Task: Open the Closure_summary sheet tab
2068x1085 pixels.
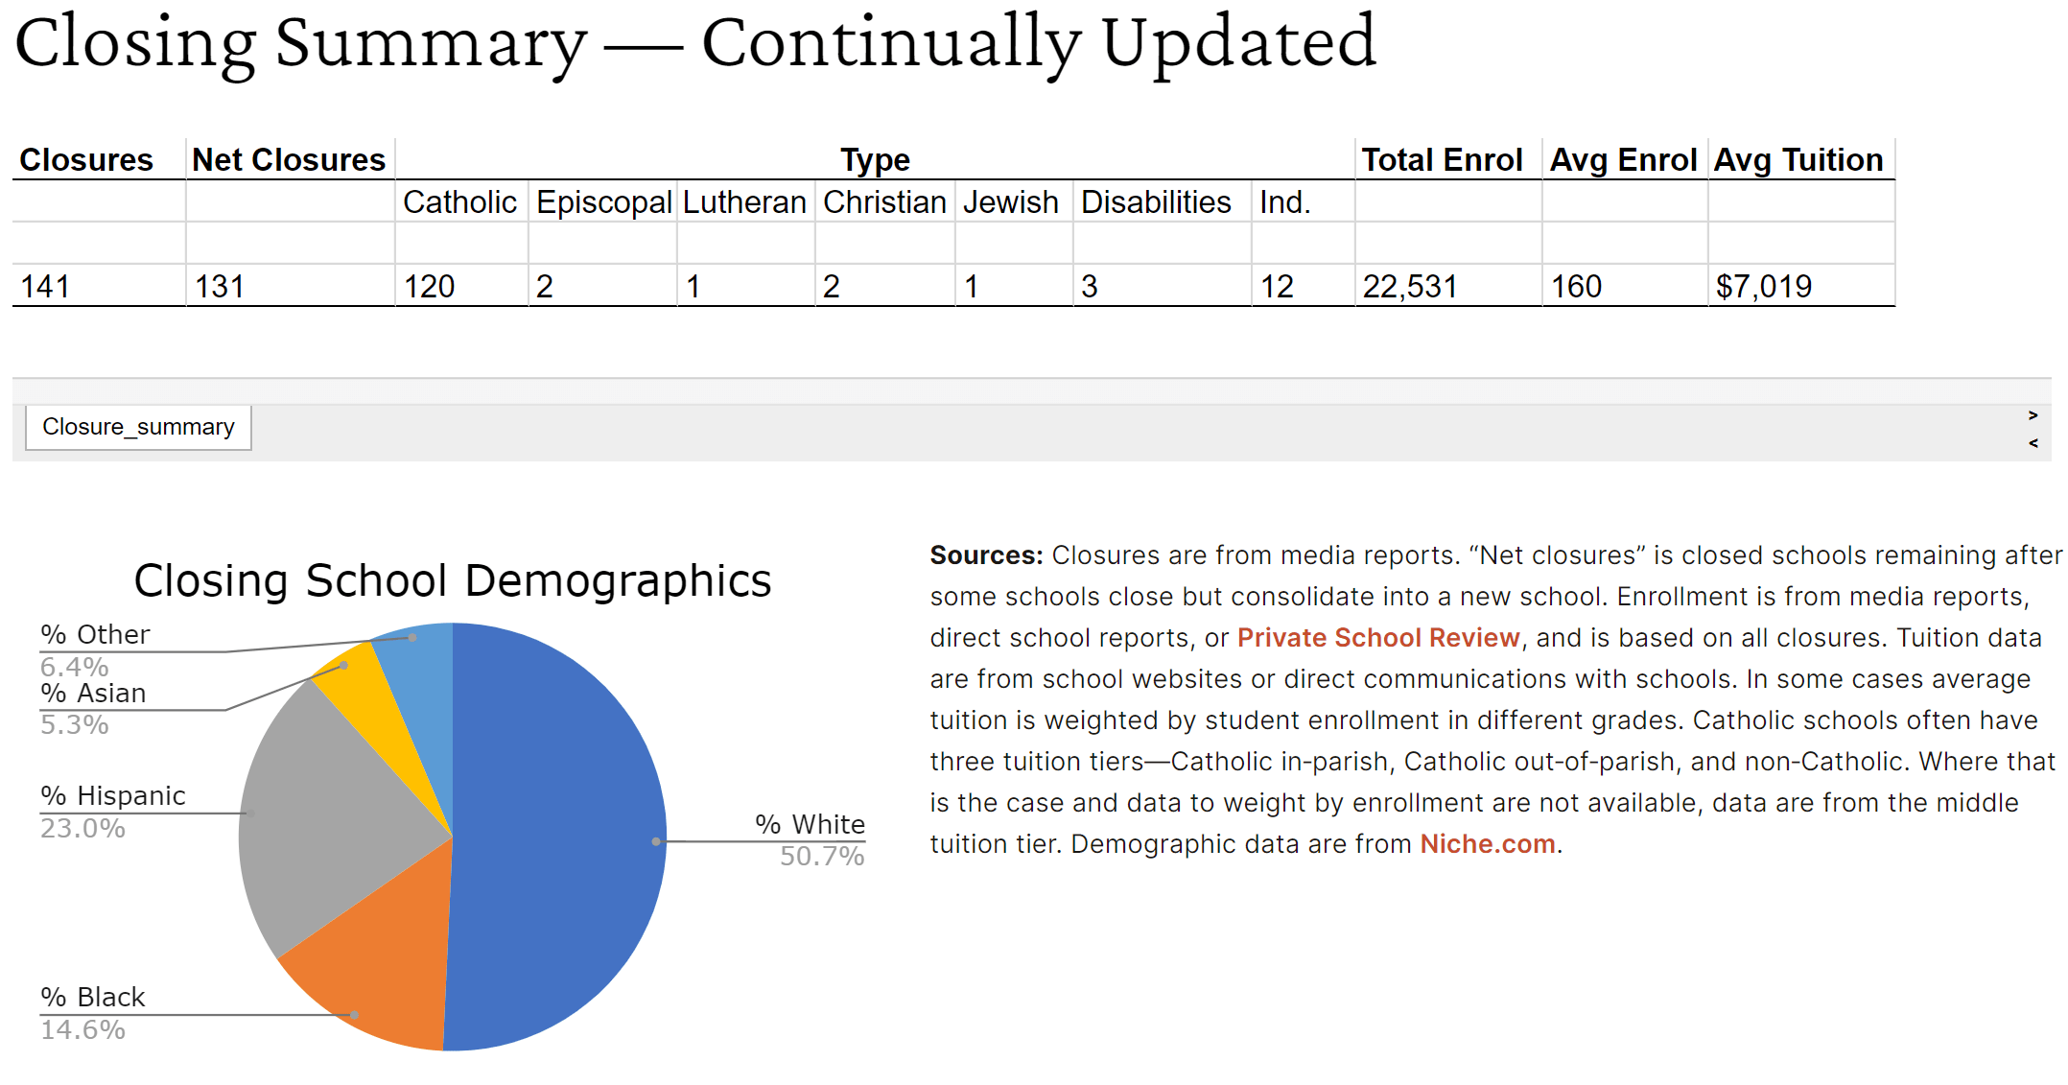Action: click(x=138, y=427)
